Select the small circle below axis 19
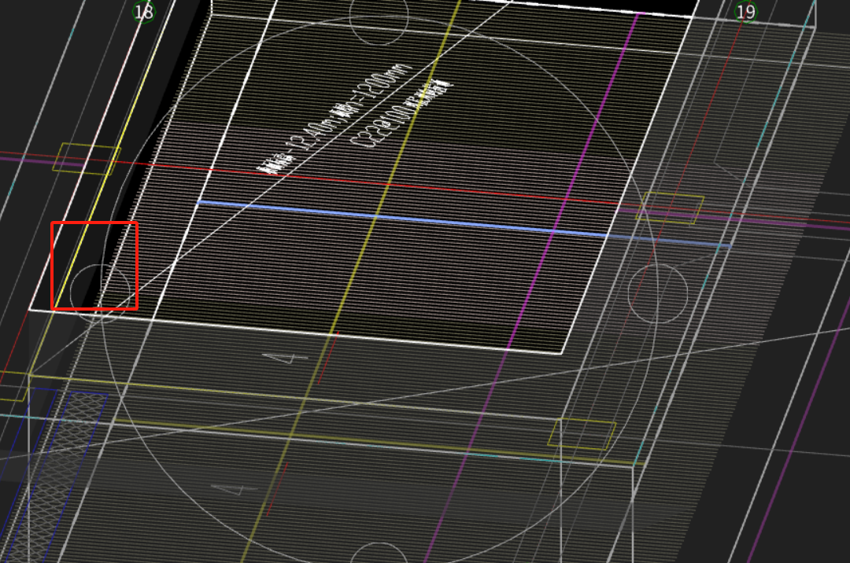Viewport: 850px width, 563px height. [x=657, y=293]
